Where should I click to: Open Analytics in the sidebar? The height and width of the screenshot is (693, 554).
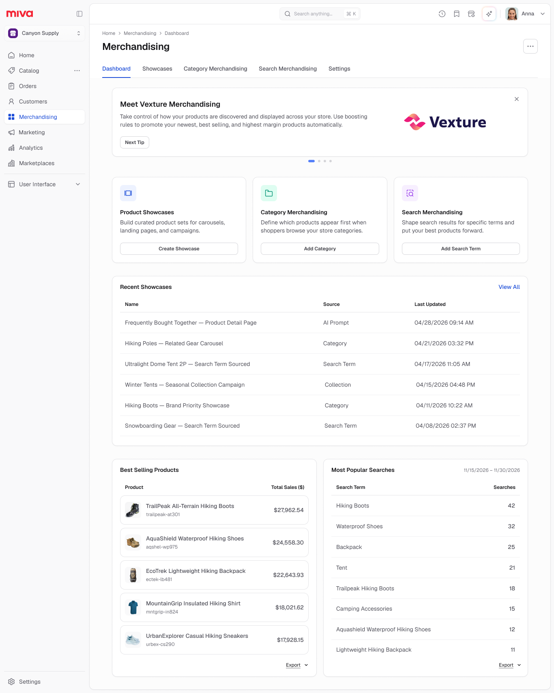pyautogui.click(x=45, y=148)
